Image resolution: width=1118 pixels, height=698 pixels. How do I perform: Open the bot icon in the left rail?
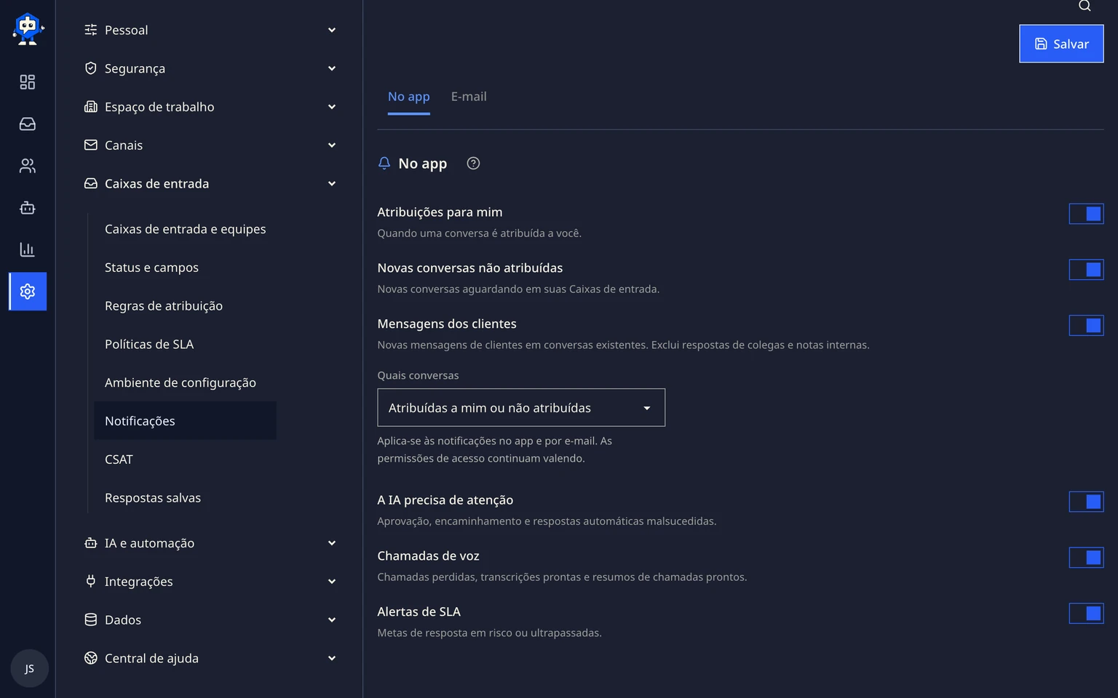28,208
